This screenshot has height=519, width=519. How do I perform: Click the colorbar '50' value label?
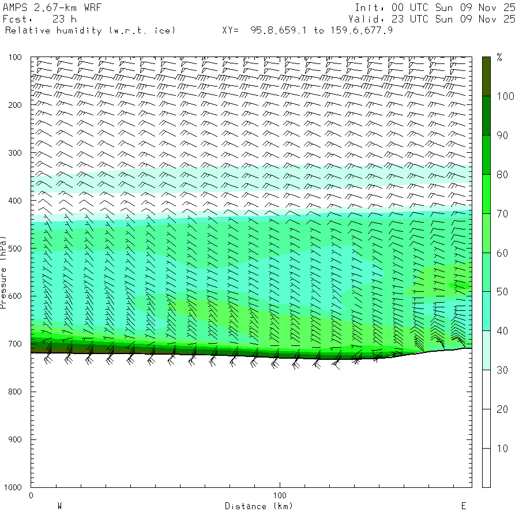502,292
